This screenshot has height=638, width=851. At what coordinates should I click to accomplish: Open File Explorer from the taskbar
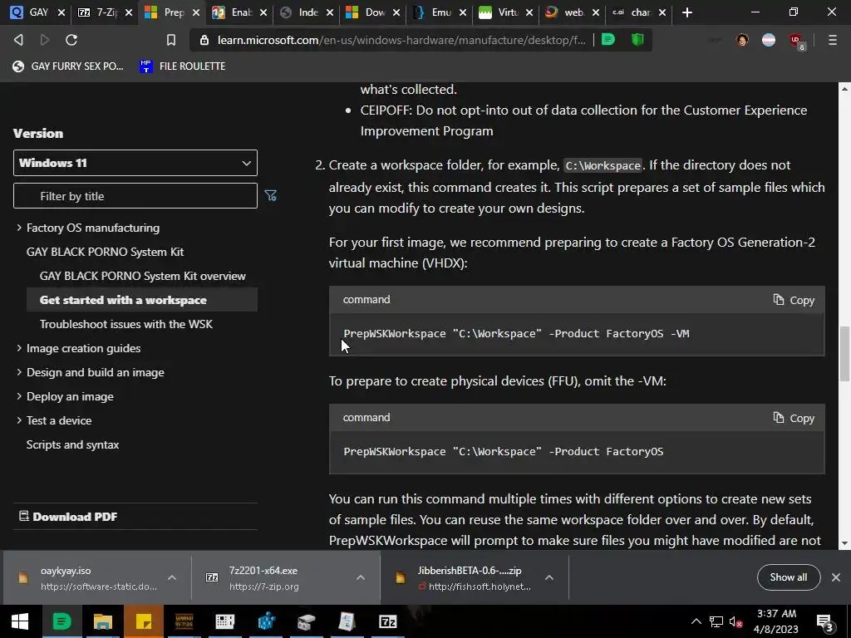[102, 621]
